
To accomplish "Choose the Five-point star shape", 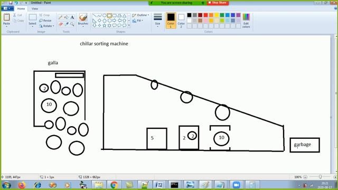I will (x=105, y=25).
